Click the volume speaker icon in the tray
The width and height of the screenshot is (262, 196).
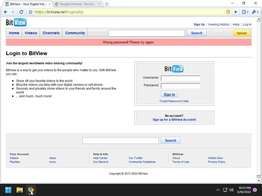231,190
